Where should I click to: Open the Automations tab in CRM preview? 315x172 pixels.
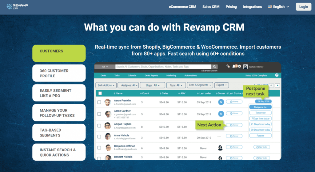pyautogui.click(x=190, y=75)
